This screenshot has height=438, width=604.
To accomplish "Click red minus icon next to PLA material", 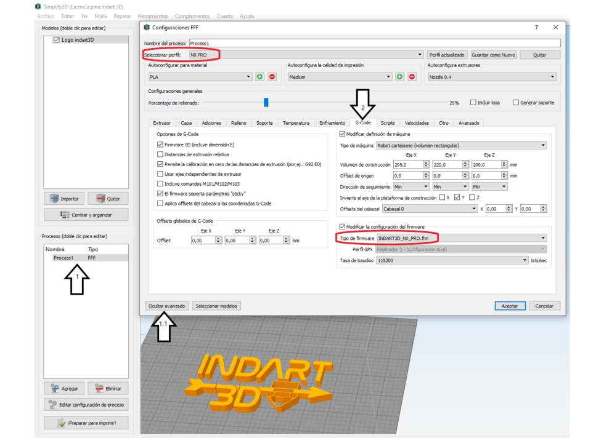I will pos(272,77).
